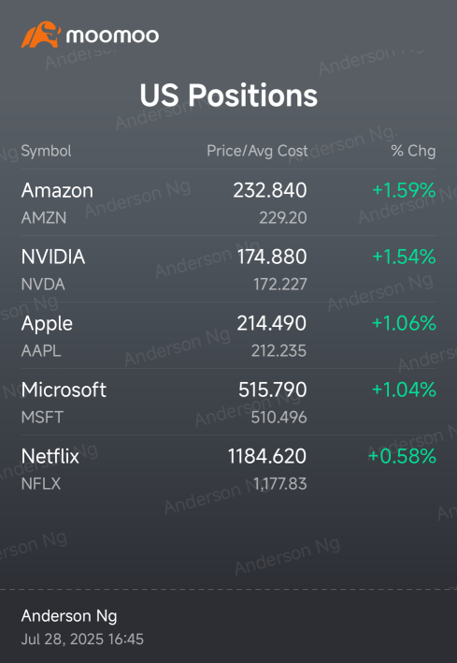Open the Netflix position row
Screen dimensions: 457x663
coord(228,468)
